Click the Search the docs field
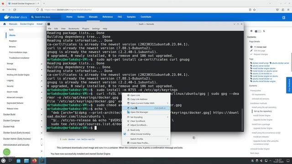This screenshot has height=164, width=292. [46, 17]
